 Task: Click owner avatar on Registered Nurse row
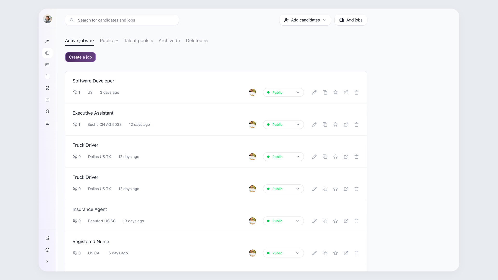click(252, 253)
